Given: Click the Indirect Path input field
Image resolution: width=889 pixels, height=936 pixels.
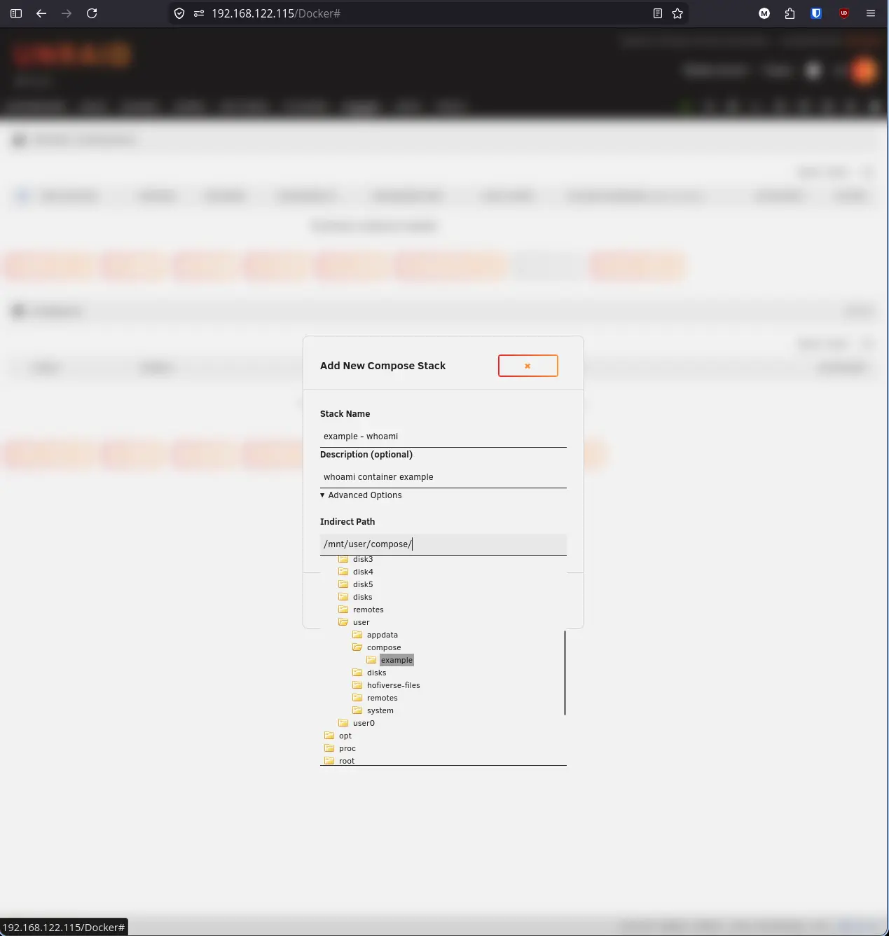Looking at the screenshot, I should 443,544.
